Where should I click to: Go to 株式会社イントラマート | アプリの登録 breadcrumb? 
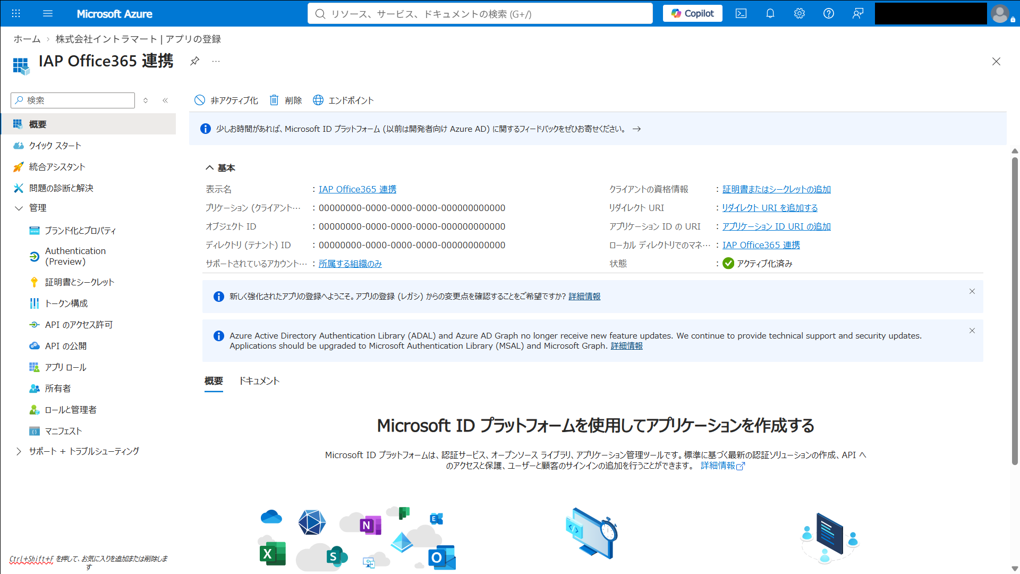click(x=138, y=39)
